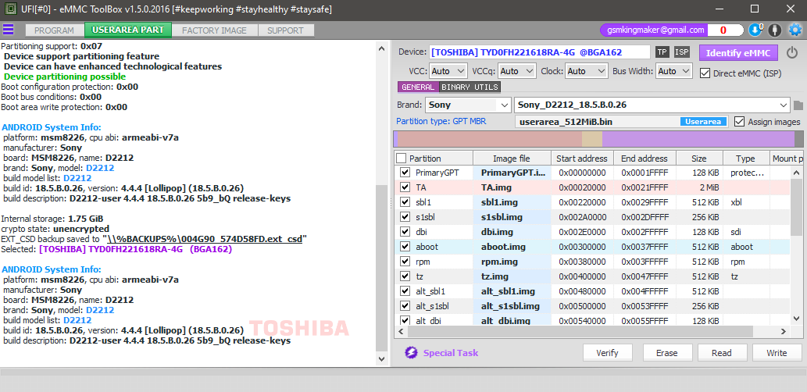Click the gsmkingmaker@gmail.com account badge
807x392 pixels.
(655, 30)
